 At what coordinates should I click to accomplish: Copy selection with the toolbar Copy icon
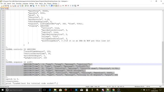pyautogui.click(x=20, y=6)
